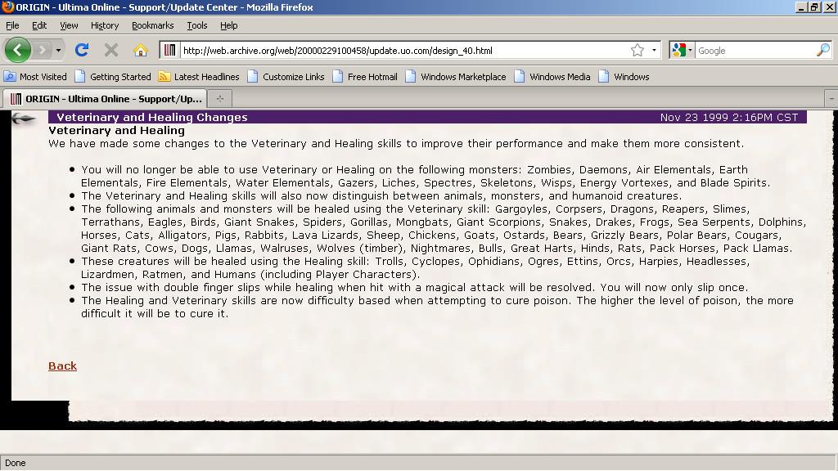The width and height of the screenshot is (838, 471).
Task: Click the Home icon in toolbar
Action: [x=140, y=50]
